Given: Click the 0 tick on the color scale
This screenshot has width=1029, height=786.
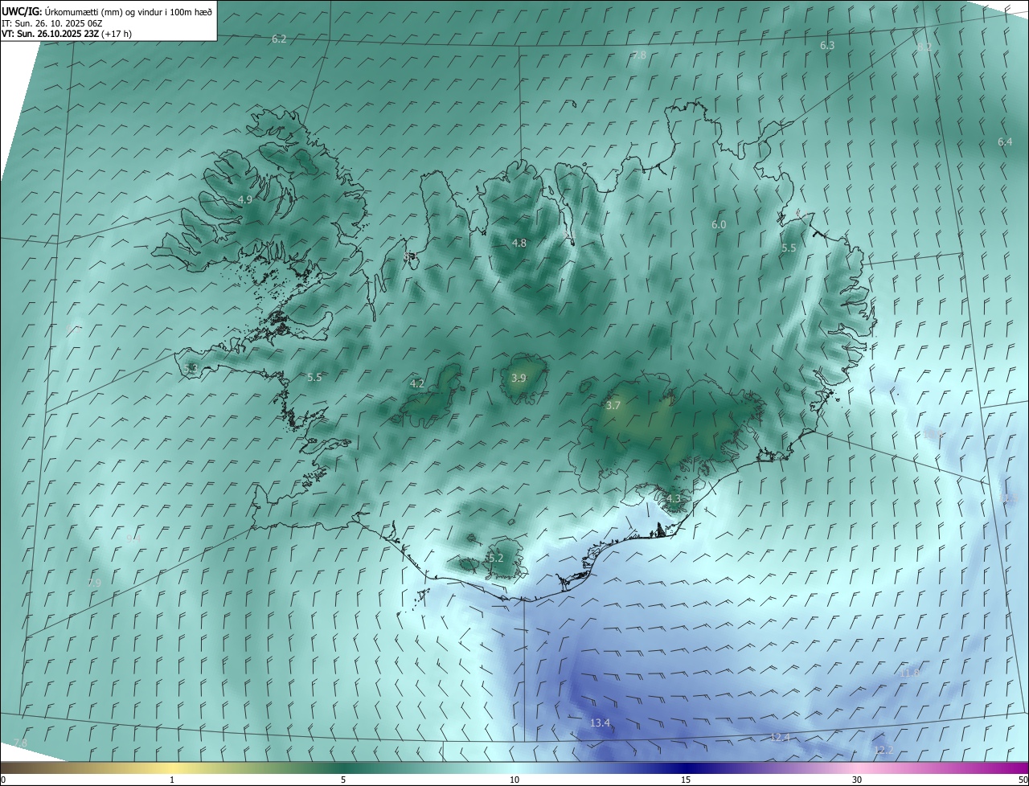Looking at the screenshot, I should [x=3, y=780].
